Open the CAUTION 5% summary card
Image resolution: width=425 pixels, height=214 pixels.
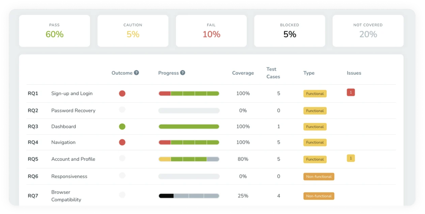pyautogui.click(x=133, y=31)
